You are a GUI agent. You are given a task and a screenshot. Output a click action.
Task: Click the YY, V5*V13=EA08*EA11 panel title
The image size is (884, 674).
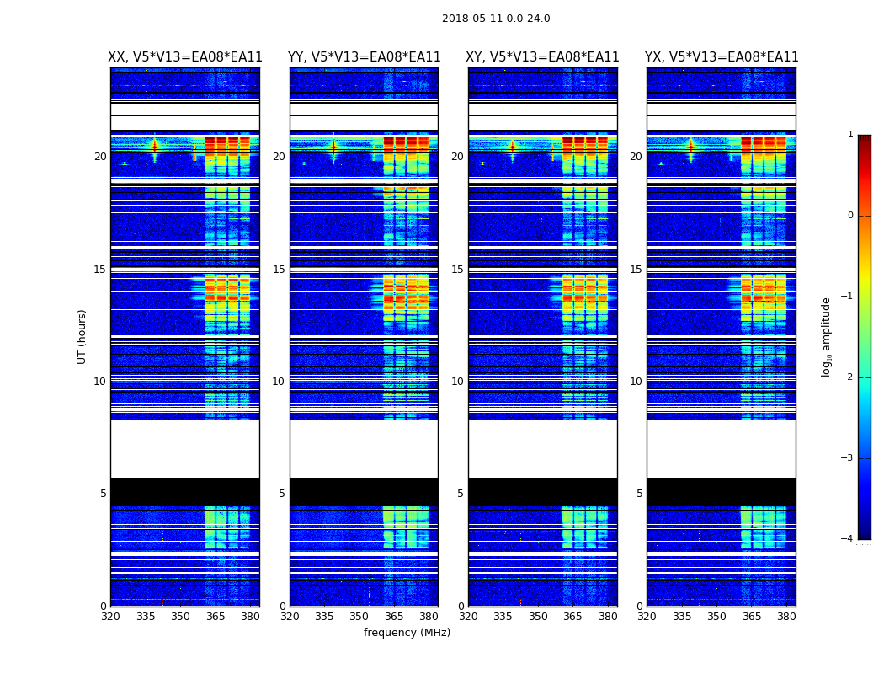coord(365,57)
